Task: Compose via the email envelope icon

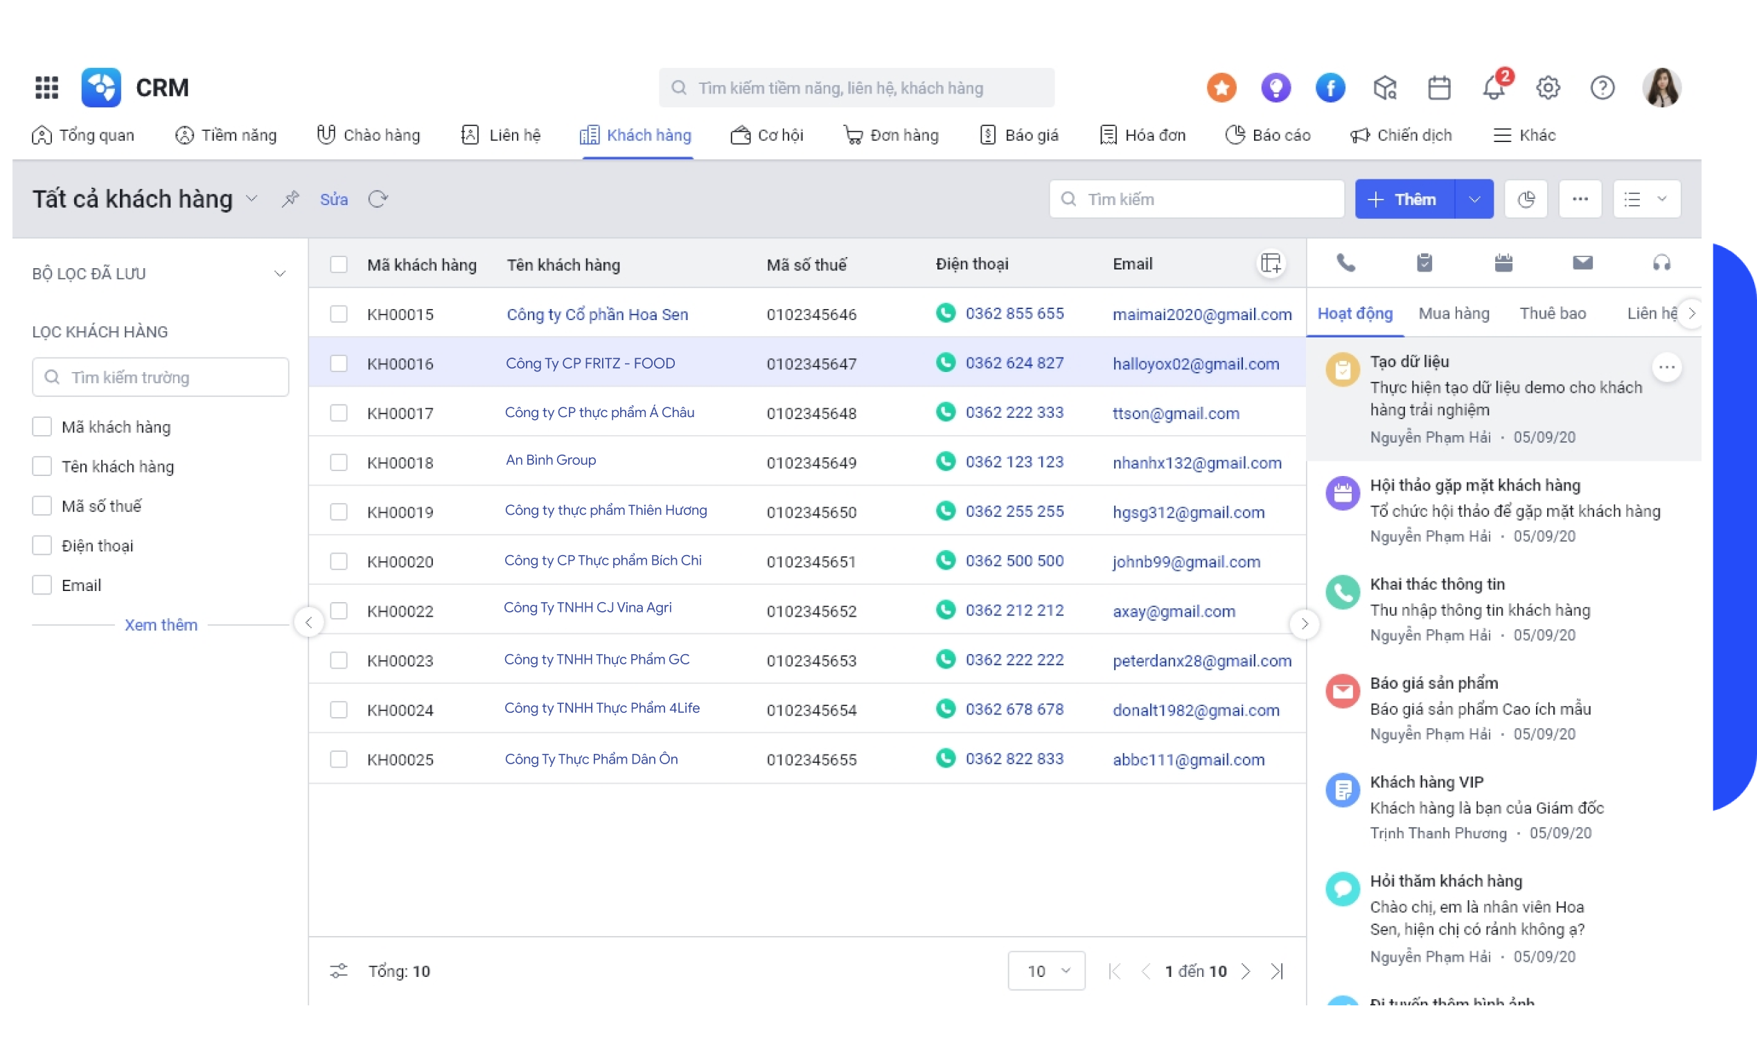Action: tap(1583, 263)
